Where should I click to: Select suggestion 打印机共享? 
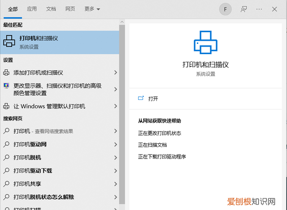click(x=60, y=184)
